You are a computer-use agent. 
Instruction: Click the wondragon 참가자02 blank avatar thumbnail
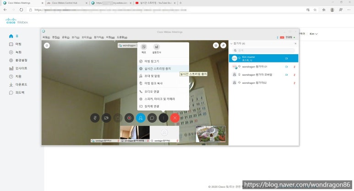(164, 134)
